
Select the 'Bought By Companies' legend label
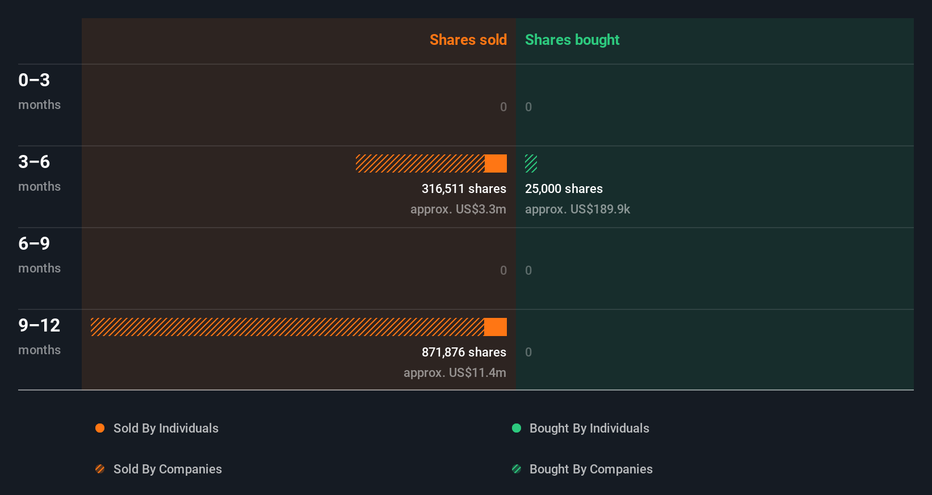(x=591, y=469)
